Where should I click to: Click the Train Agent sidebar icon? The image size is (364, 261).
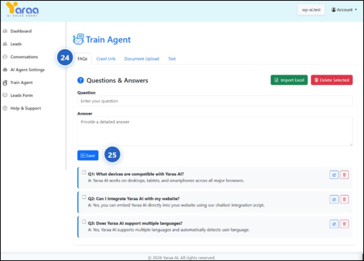(x=5, y=83)
